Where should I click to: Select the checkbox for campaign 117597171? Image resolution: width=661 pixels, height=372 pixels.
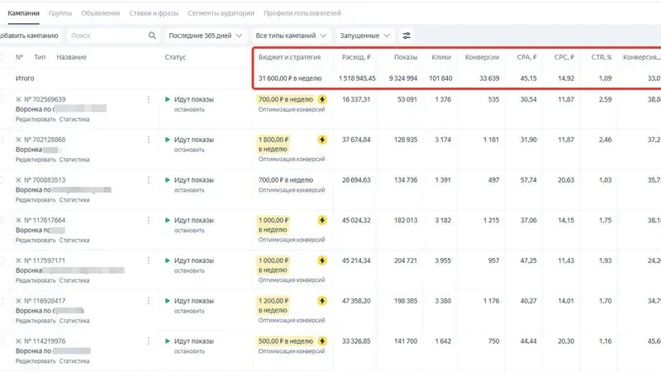(2, 260)
